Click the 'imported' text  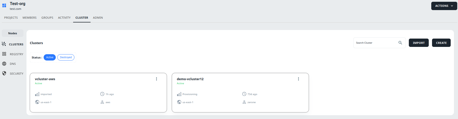[x=46, y=94]
